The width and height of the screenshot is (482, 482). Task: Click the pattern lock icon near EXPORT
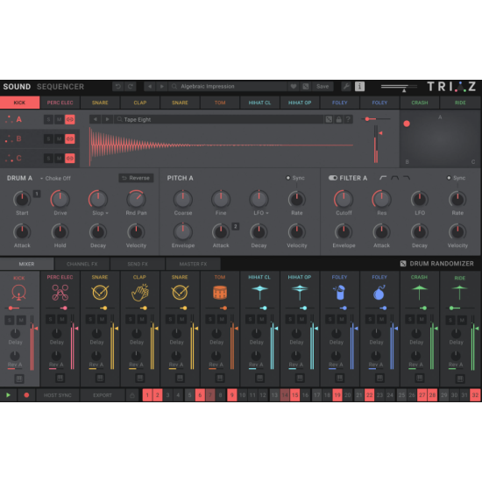(132, 395)
